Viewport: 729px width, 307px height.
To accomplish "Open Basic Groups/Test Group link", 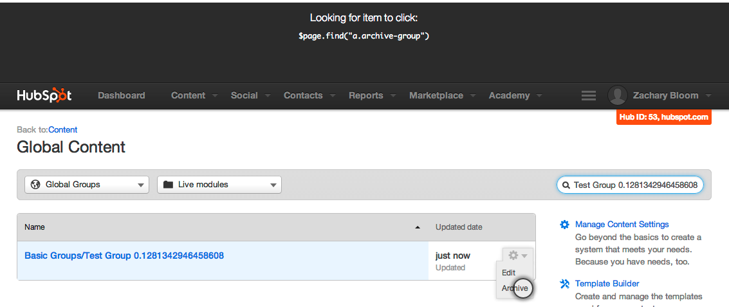I will click(124, 256).
